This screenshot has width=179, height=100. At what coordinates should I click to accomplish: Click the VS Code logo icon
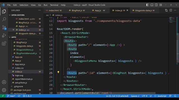[3, 5]
